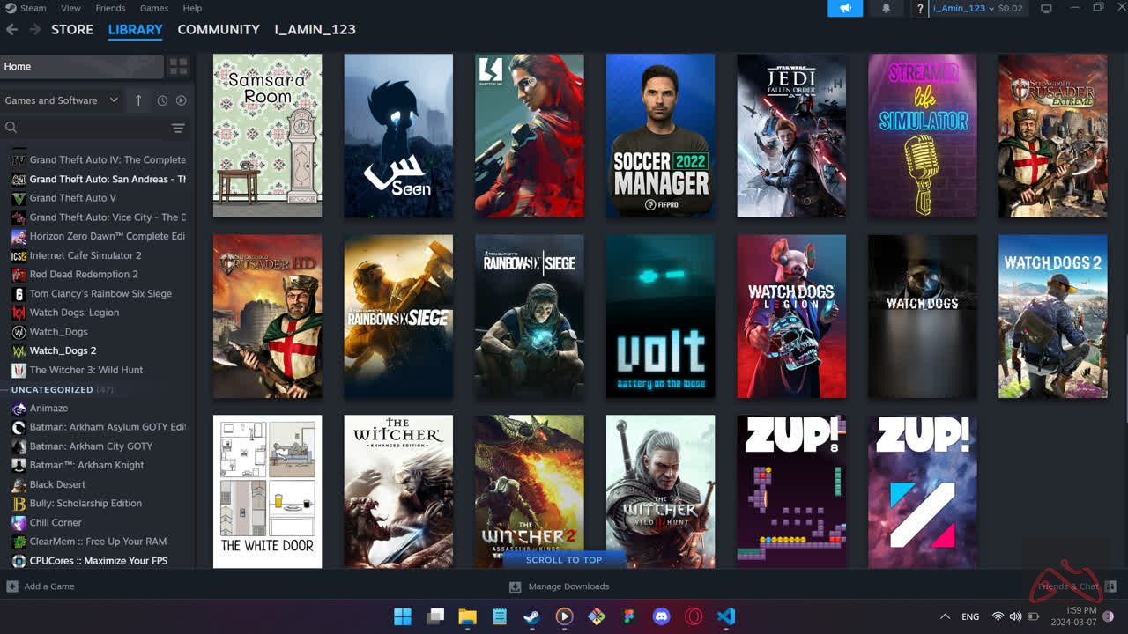Open the Friends menu
This screenshot has height=634, width=1128.
point(110,8)
